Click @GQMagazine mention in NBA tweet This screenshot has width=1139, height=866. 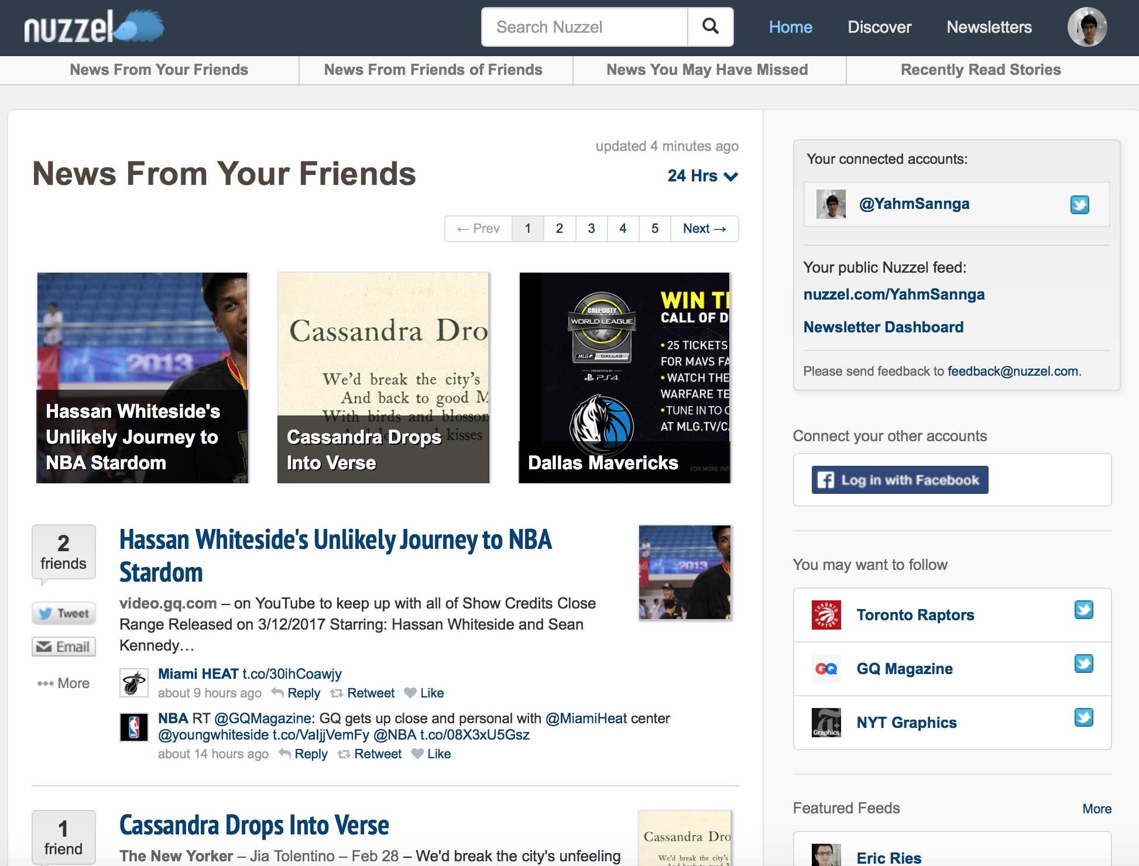coord(262,719)
